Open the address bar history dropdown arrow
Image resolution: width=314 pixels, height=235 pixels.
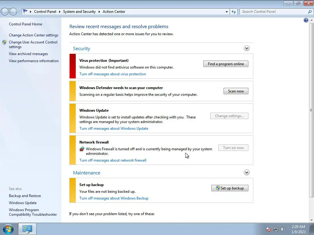pyautogui.click(x=227, y=12)
